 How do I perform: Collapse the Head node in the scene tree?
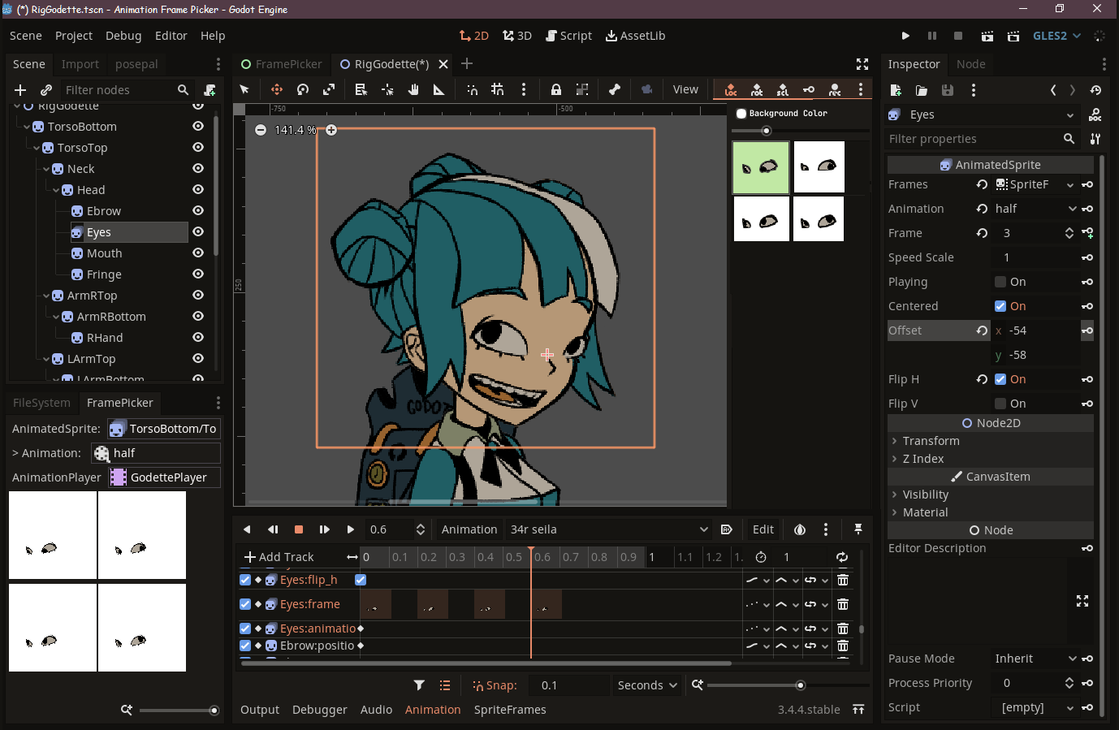[57, 189]
